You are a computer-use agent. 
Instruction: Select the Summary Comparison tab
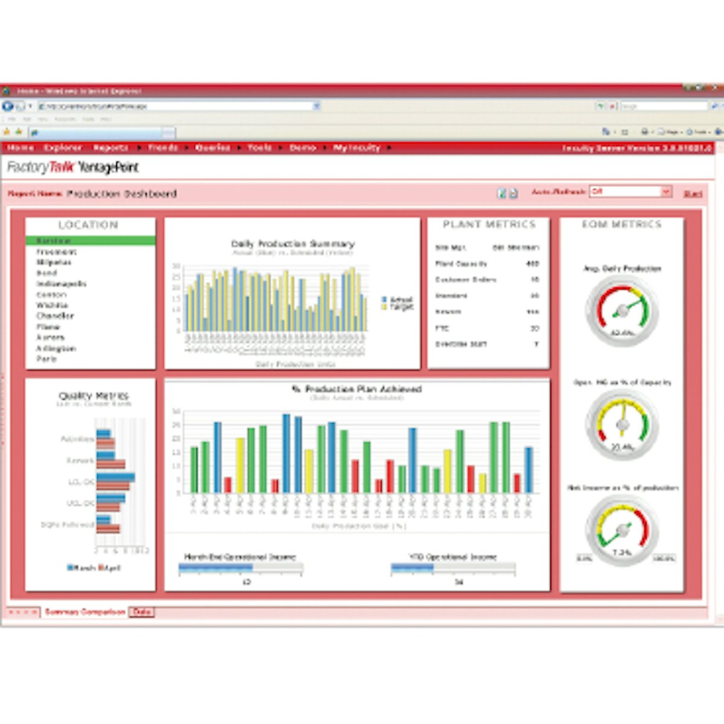[x=86, y=611]
